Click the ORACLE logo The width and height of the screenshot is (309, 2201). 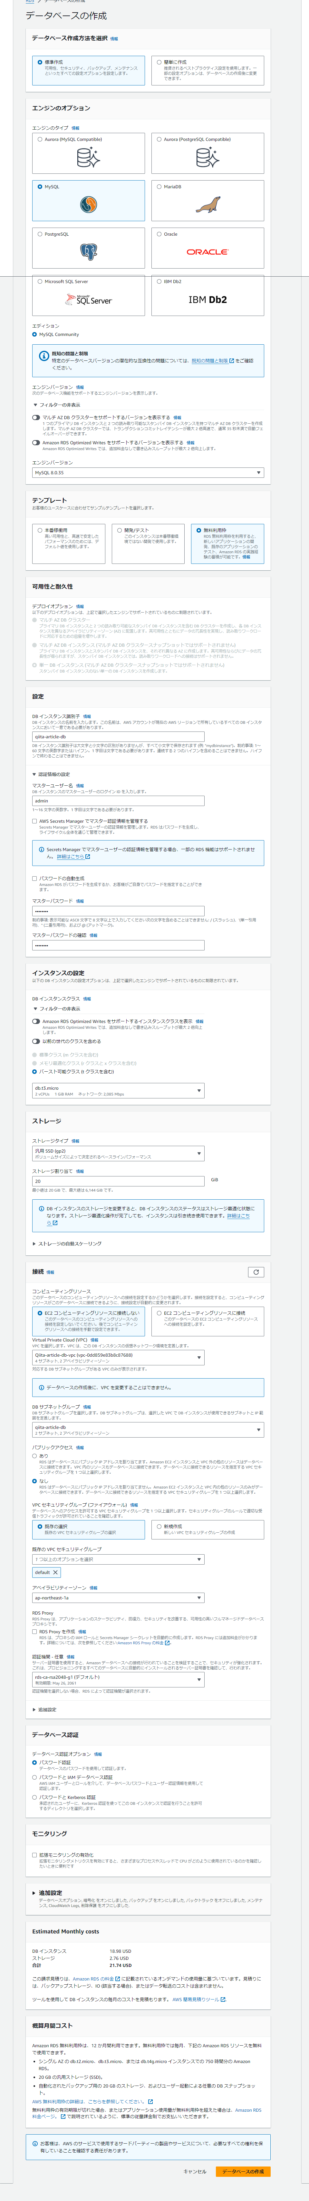208,252
